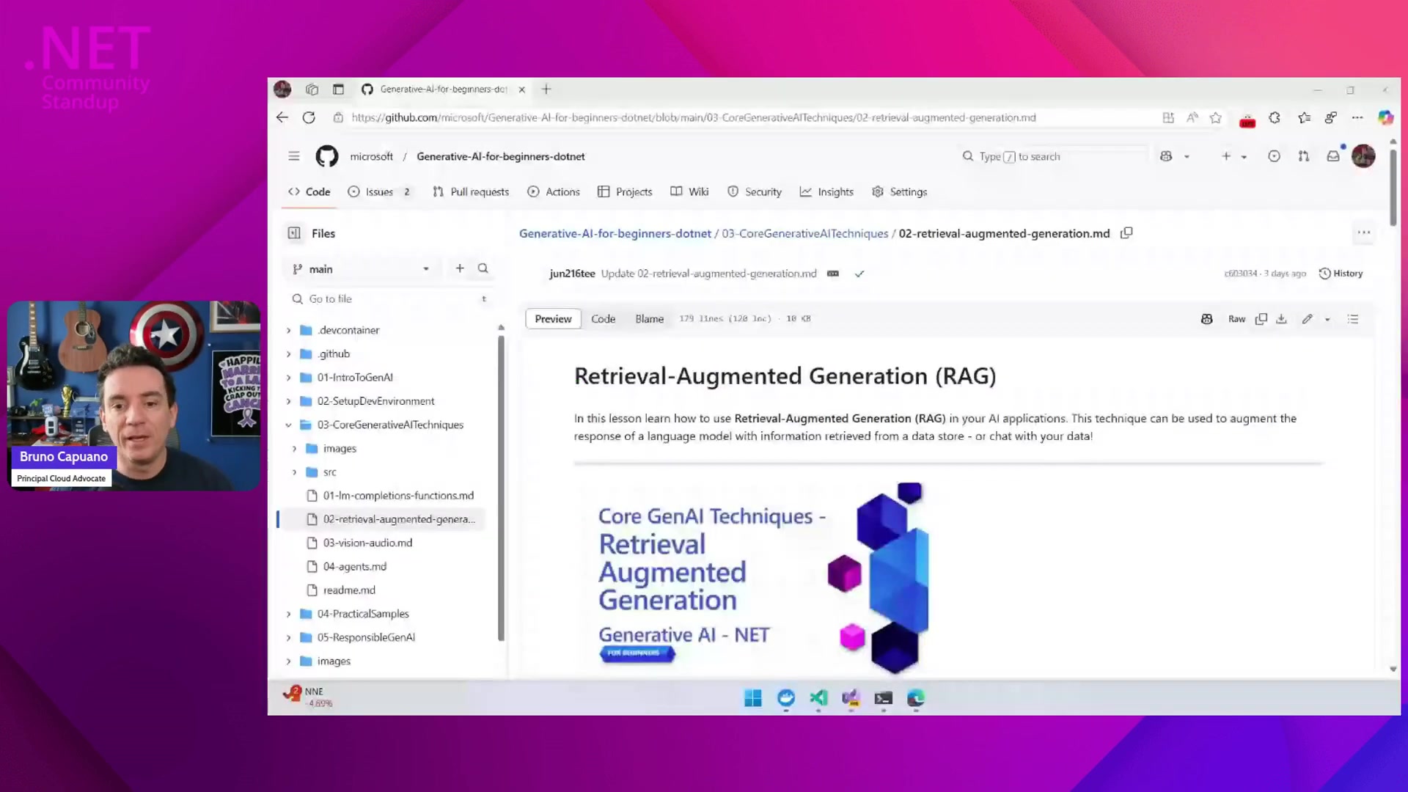Switch to the Blame view tab

pyautogui.click(x=649, y=319)
